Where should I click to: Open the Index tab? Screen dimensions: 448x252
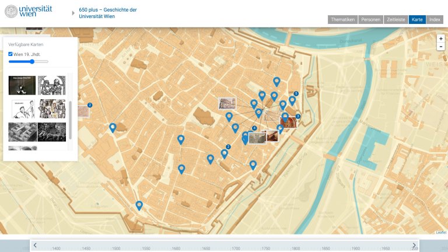point(435,19)
